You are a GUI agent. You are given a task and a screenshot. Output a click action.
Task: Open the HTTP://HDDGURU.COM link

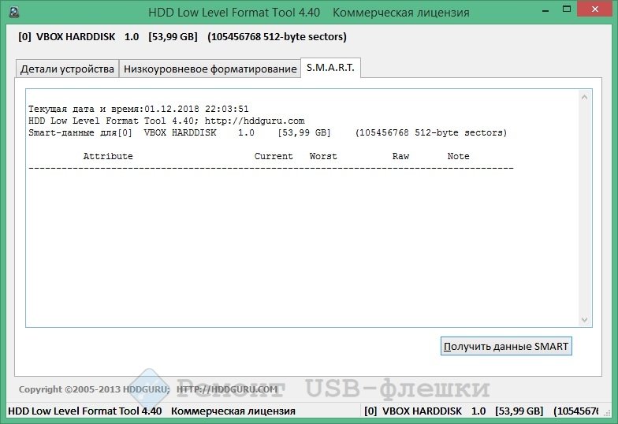(x=227, y=389)
